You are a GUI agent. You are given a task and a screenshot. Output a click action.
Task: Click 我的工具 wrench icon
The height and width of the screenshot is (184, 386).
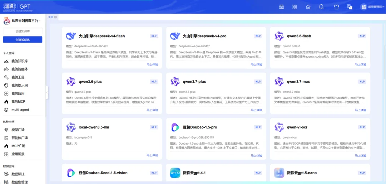(6, 77)
